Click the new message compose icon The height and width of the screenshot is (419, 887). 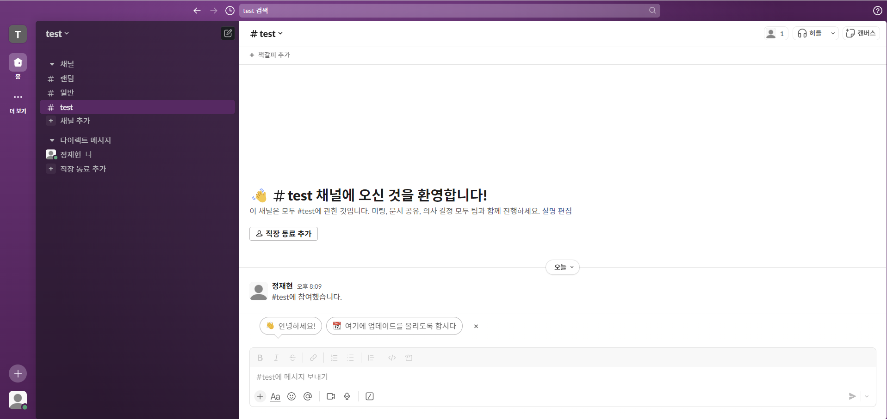(x=228, y=33)
